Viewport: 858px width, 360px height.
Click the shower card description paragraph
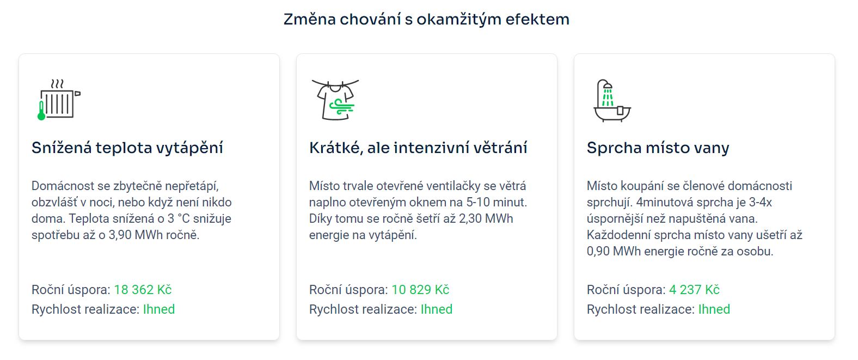(695, 218)
